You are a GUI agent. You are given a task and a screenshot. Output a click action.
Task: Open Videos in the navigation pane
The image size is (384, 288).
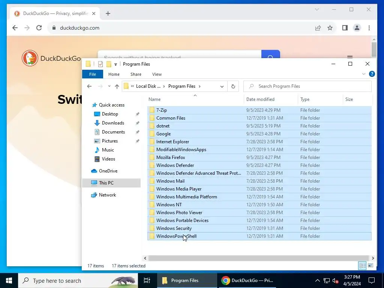108,159
